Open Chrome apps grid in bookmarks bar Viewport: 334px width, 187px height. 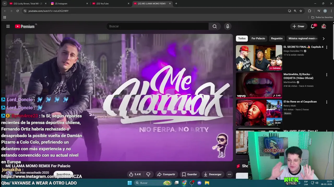click(4, 17)
